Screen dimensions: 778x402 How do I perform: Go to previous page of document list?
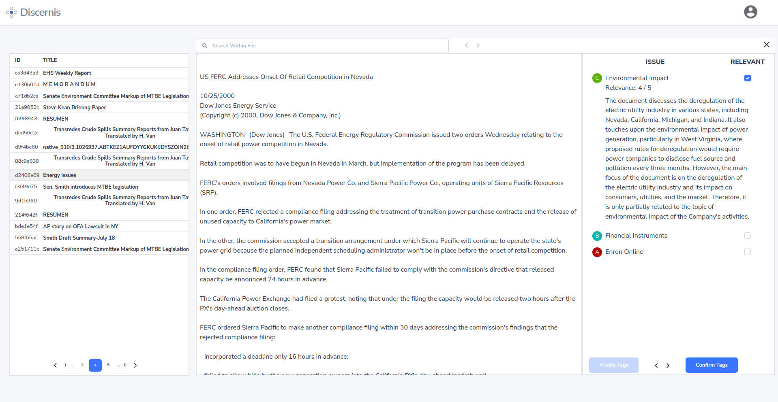[55, 365]
